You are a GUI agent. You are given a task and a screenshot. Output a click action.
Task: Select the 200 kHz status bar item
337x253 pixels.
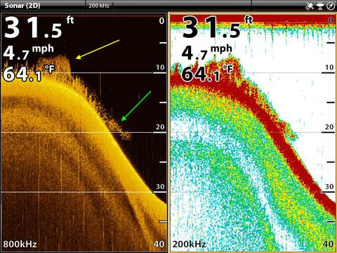click(x=99, y=6)
